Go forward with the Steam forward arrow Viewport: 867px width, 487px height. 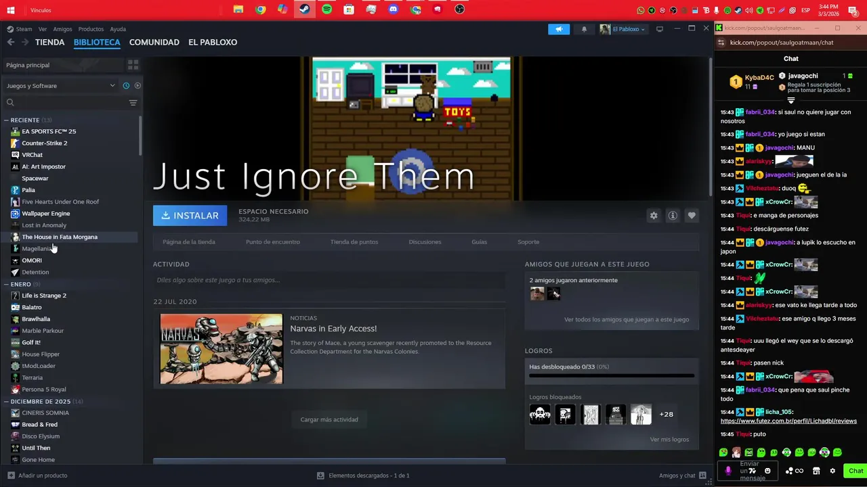click(24, 42)
